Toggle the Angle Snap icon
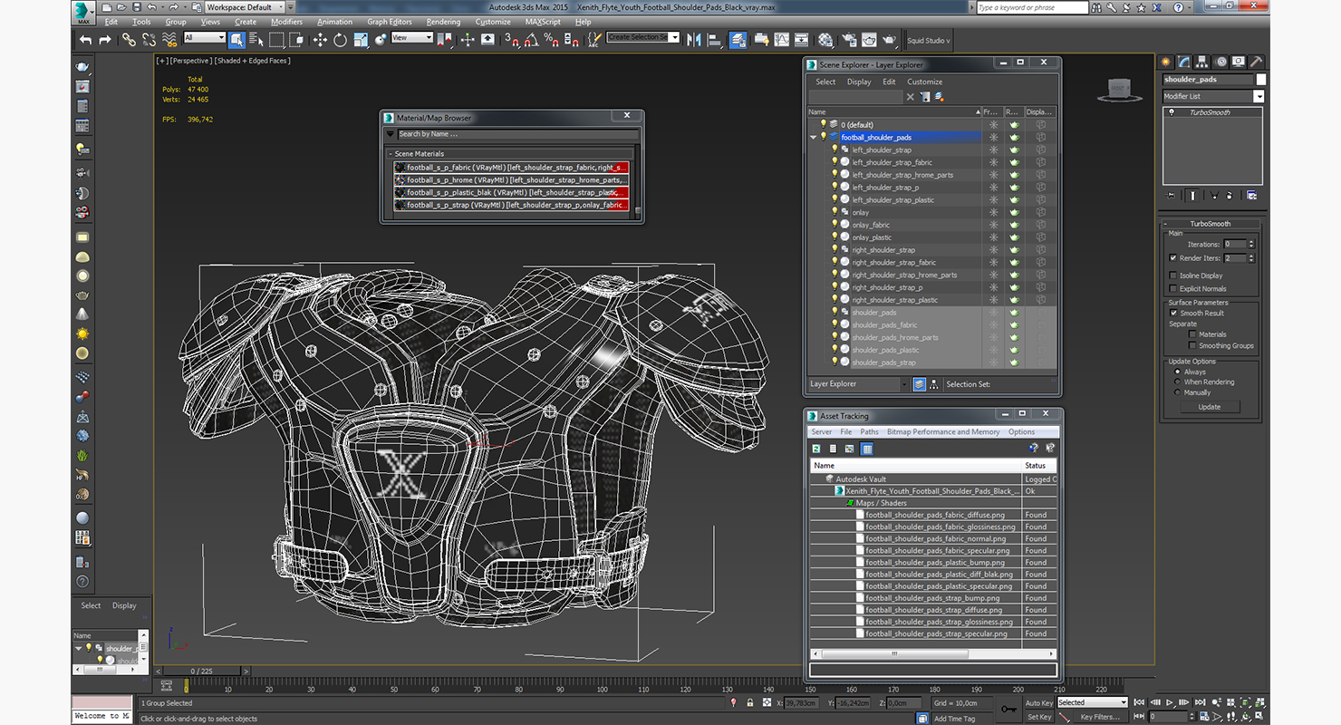 [x=531, y=40]
